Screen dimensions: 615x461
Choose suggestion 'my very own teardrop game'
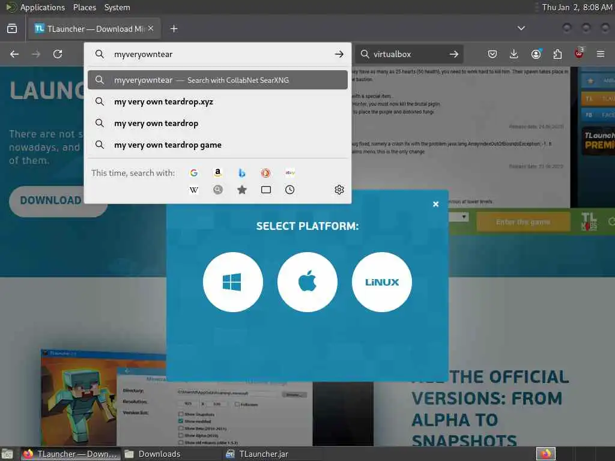[x=217, y=145]
